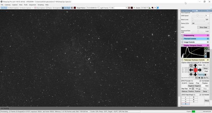Toggle the Tracking button
The height and width of the screenshot is (113, 212).
(x=201, y=75)
